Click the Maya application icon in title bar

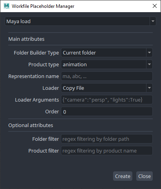(x=7, y=6)
